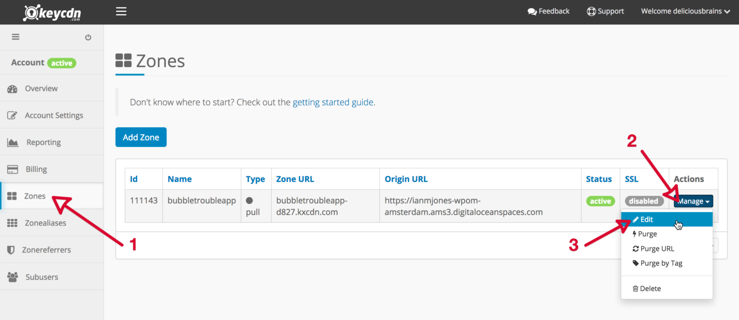
Task: Open Overview in the sidebar
Action: coord(52,88)
